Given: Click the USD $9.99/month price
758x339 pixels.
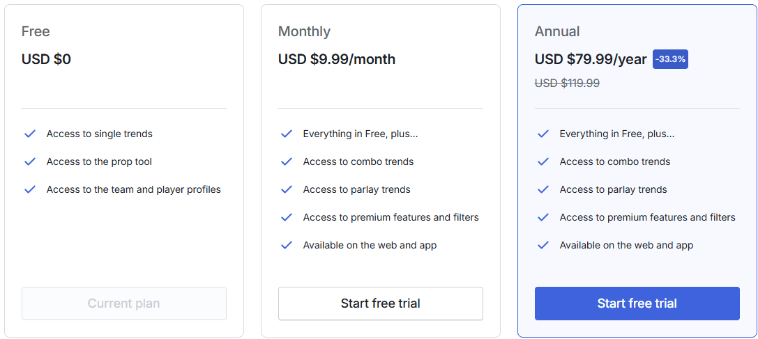Looking at the screenshot, I should (336, 59).
